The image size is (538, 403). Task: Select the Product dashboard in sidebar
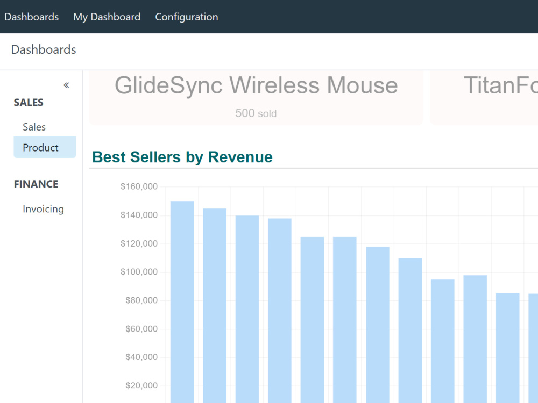(x=45, y=147)
